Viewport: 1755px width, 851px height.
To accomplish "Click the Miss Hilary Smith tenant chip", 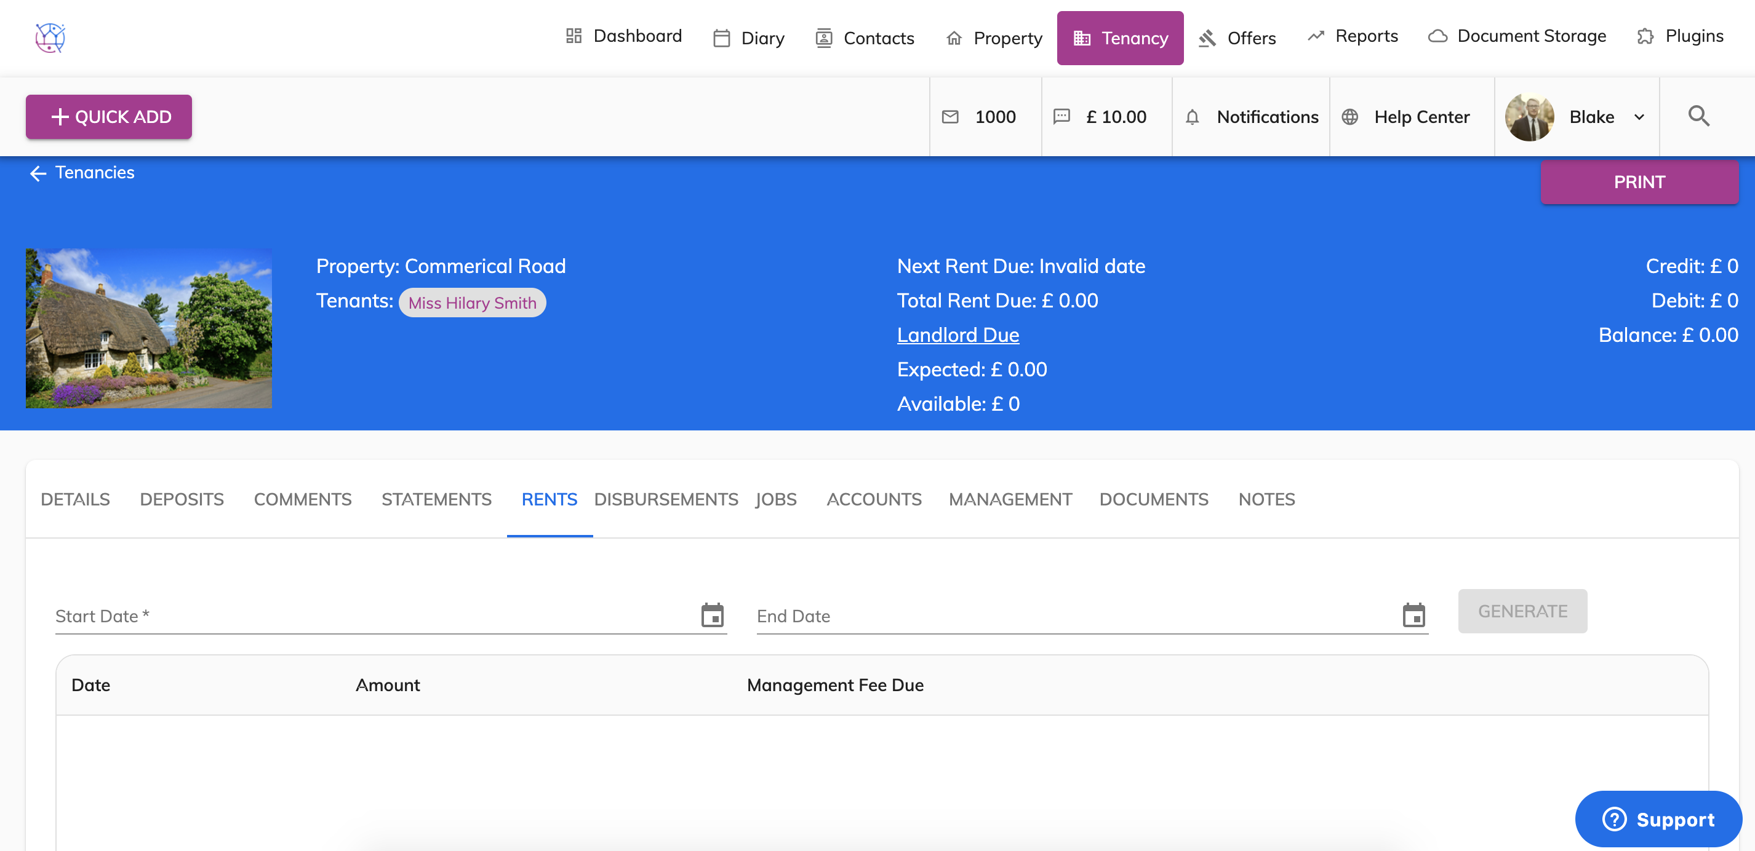I will click(472, 303).
